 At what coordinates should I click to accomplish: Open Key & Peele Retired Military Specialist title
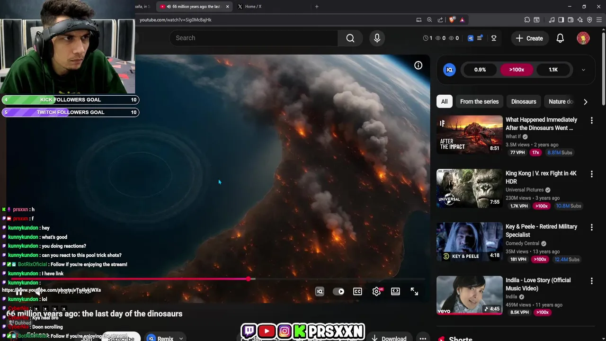click(541, 231)
